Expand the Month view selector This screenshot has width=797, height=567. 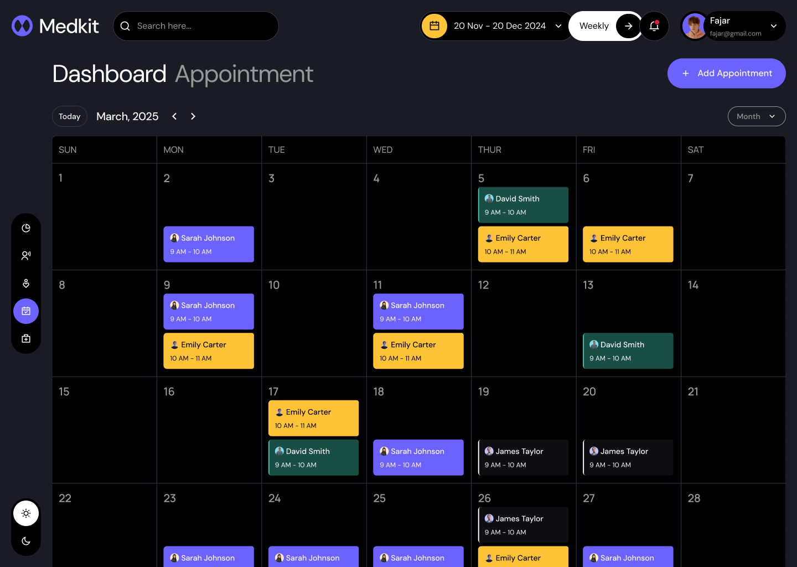(x=757, y=116)
